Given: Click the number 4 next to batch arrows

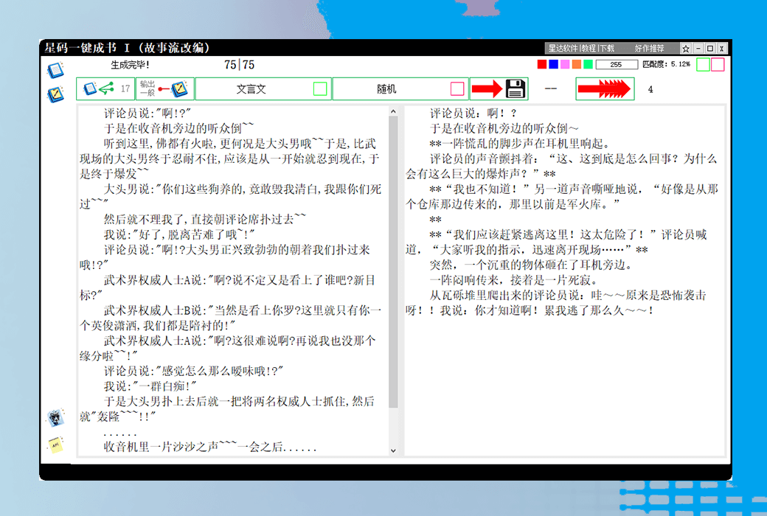Looking at the screenshot, I should [x=650, y=89].
